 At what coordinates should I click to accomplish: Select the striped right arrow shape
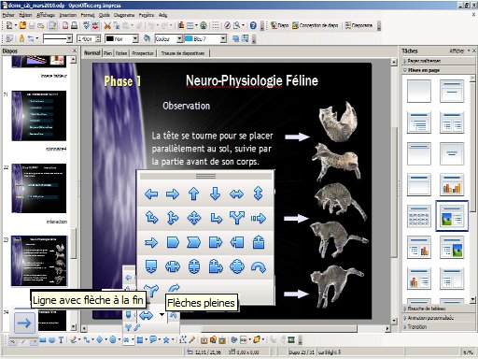pos(259,218)
